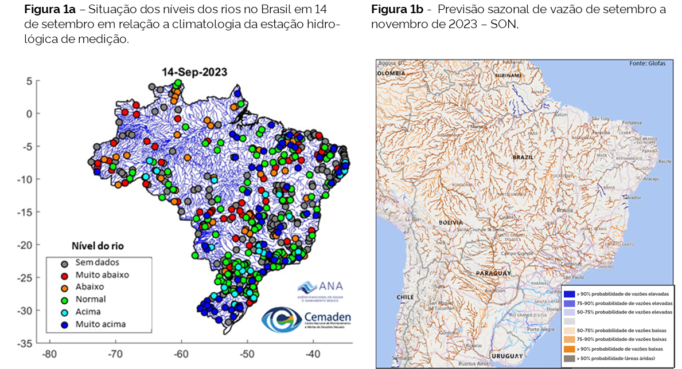
Task: Click the dark blue '> 90% vazões elevadas' swatch
Action: click(x=569, y=295)
